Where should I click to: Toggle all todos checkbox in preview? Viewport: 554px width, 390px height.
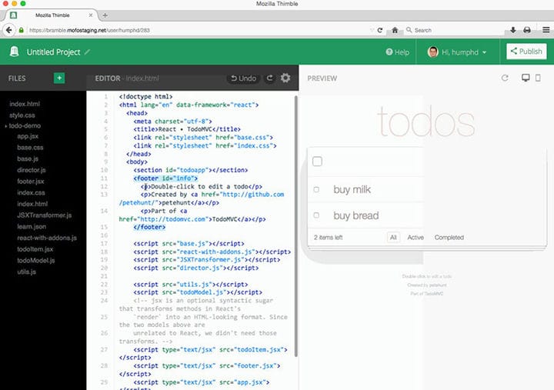click(x=317, y=162)
